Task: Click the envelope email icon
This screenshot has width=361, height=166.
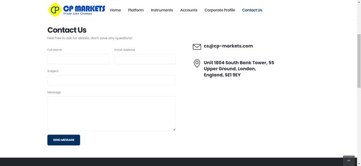Action: [x=197, y=47]
